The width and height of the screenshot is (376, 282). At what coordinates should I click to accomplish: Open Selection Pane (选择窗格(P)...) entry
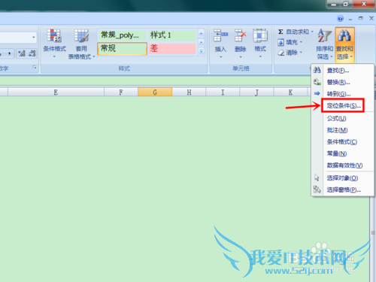(x=342, y=190)
